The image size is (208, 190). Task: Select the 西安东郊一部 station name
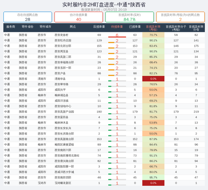(63, 68)
